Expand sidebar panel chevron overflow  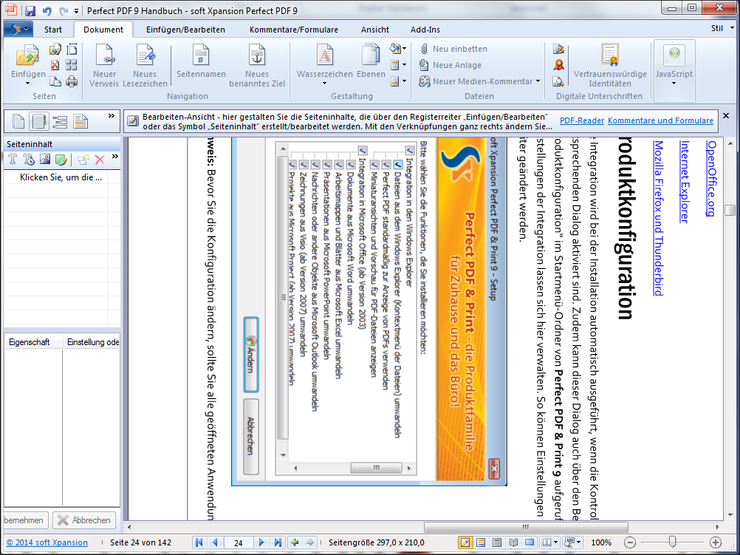pyautogui.click(x=112, y=116)
